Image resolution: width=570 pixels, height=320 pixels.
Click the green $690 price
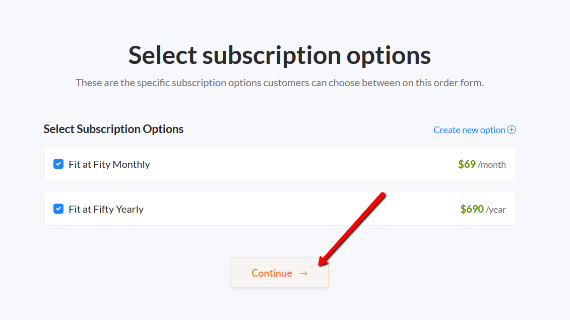click(x=472, y=209)
